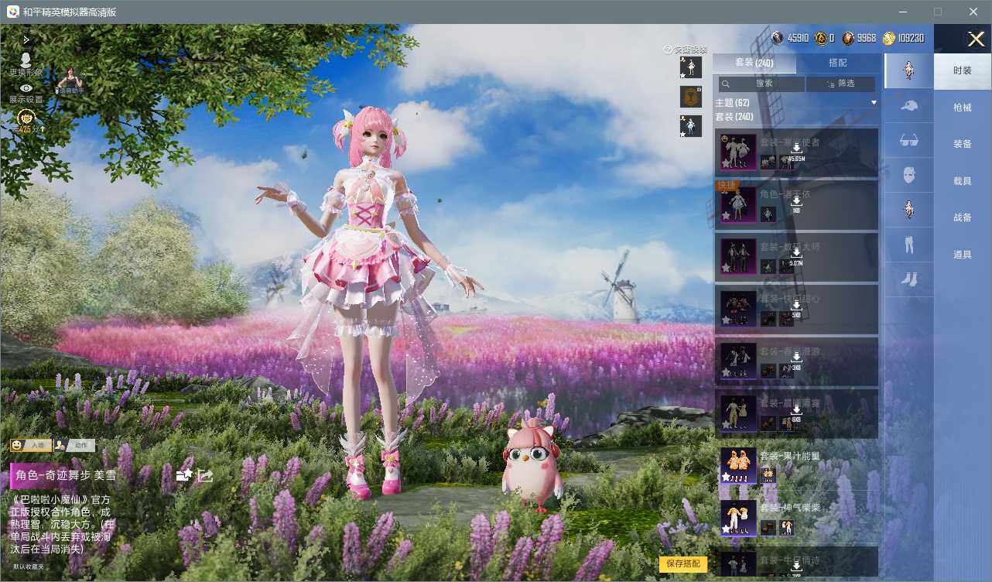Click the 9968 currency icon
The width and height of the screenshot is (992, 582).
coord(849,38)
